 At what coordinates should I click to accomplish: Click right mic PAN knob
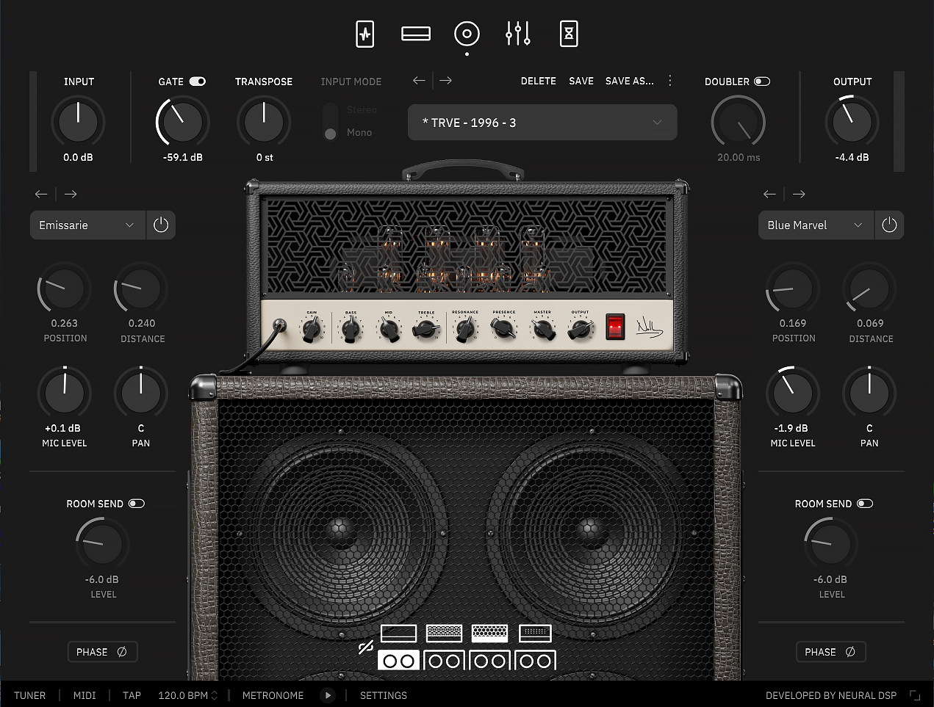[x=869, y=394]
